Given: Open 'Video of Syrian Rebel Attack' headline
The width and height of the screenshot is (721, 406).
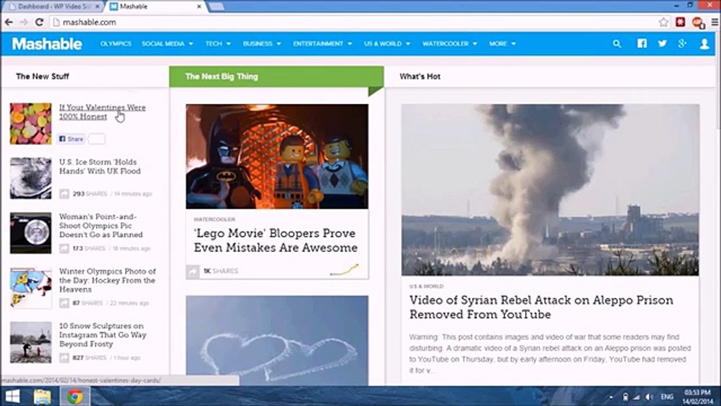Looking at the screenshot, I should pyautogui.click(x=541, y=307).
